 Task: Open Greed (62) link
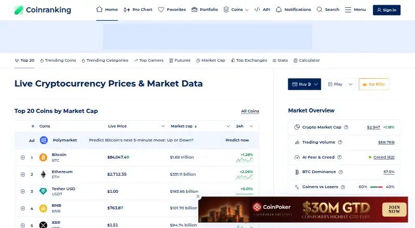click(x=384, y=157)
